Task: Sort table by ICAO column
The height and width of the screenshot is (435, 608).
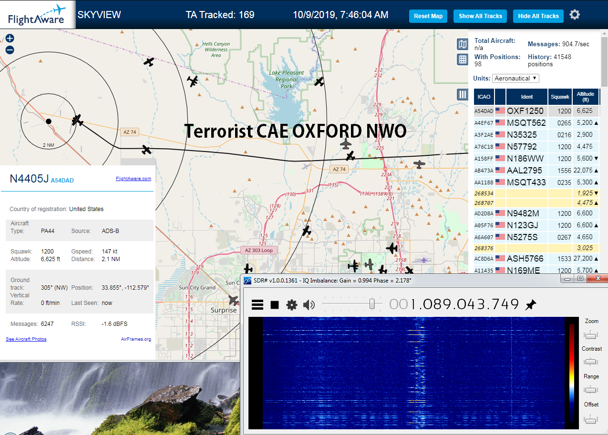Action: click(484, 97)
